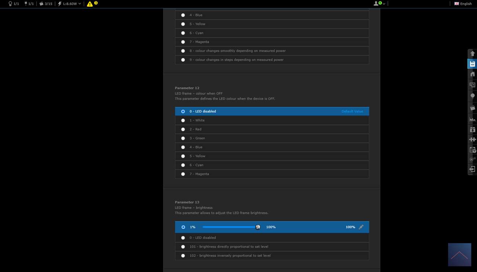477x272 pixels.
Task: Open the English language selector
Action: tap(463, 4)
